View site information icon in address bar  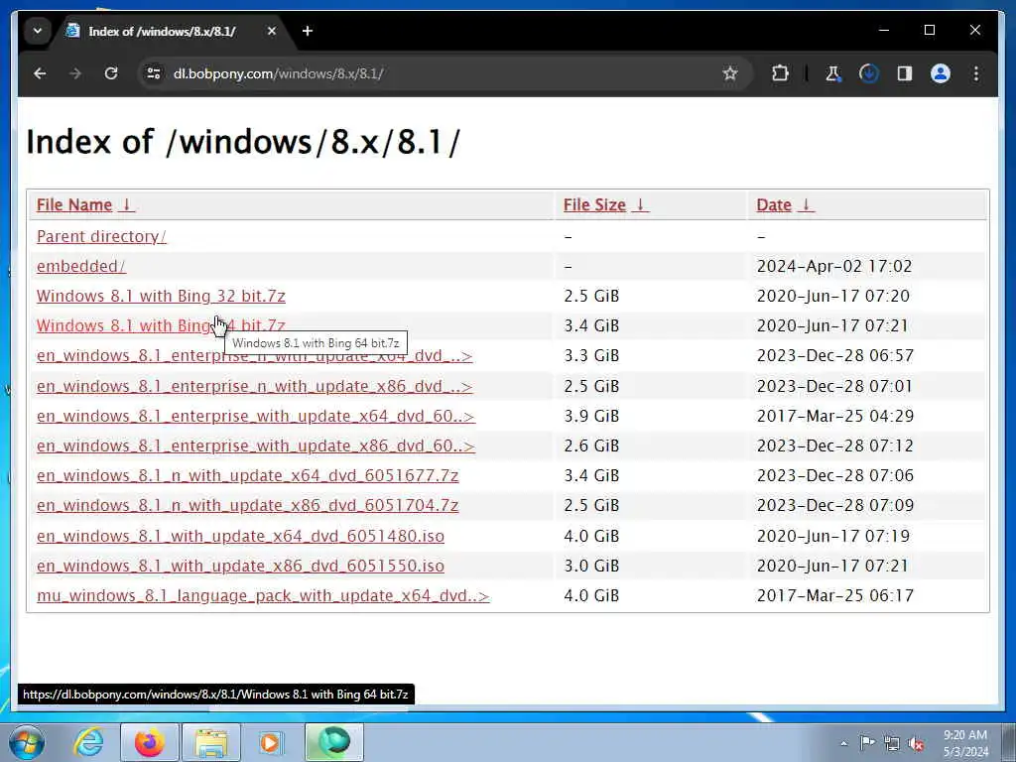tap(154, 73)
